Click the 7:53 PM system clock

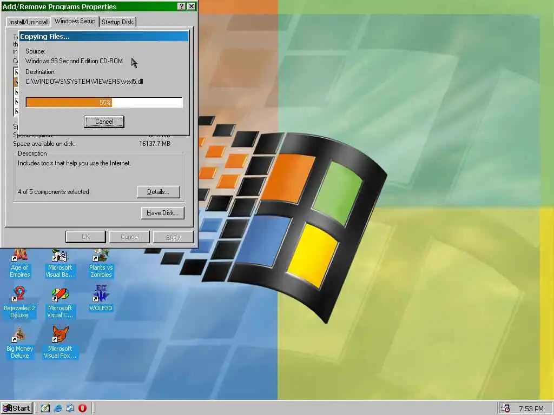(531, 409)
